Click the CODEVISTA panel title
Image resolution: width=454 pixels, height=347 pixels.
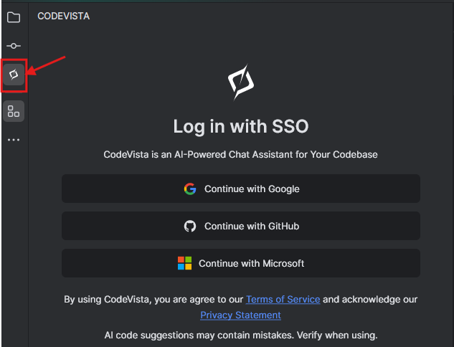click(63, 16)
